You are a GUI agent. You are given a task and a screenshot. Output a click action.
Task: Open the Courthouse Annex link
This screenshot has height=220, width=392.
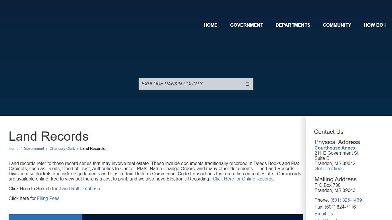click(335, 148)
